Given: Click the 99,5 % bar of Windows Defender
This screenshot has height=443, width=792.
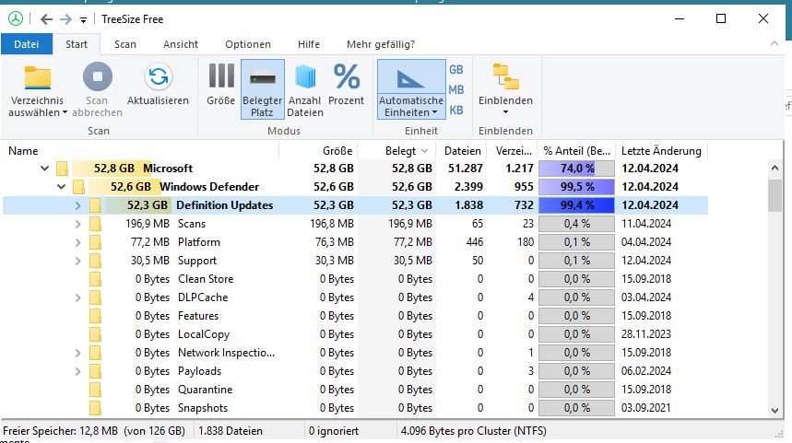Looking at the screenshot, I should (x=577, y=187).
